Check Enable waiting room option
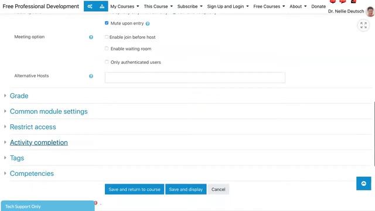The height and width of the screenshot is (211, 375). pyautogui.click(x=107, y=49)
